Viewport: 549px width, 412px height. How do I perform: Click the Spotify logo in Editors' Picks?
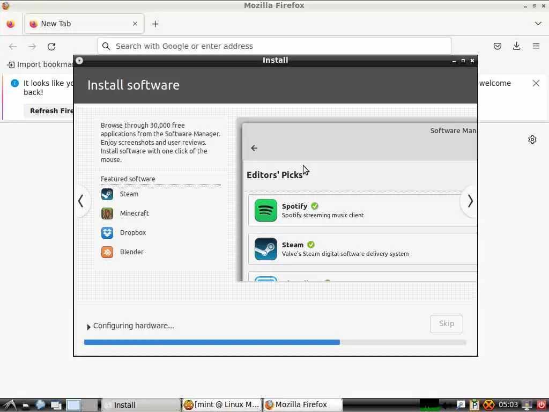tap(266, 210)
